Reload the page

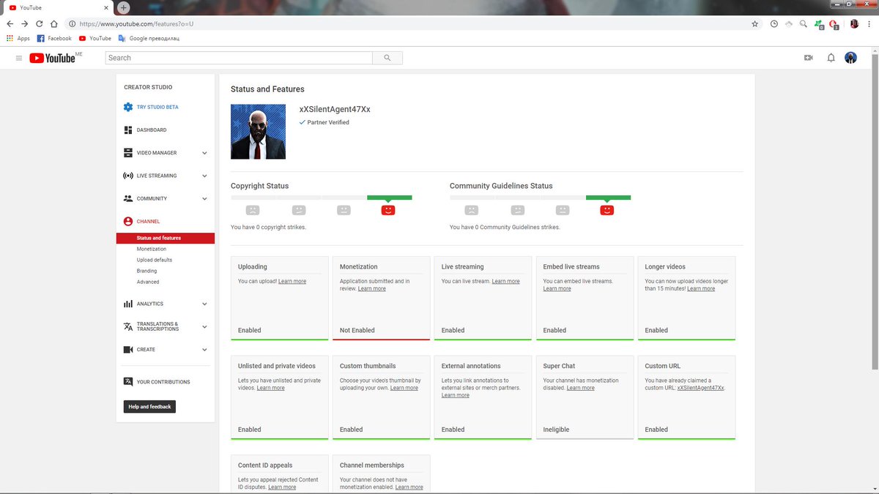click(40, 23)
